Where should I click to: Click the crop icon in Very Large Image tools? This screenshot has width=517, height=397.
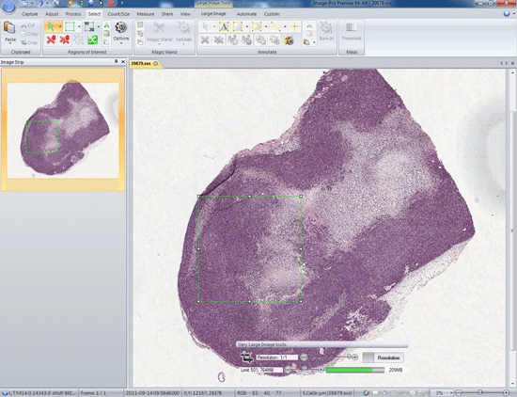coord(246,357)
